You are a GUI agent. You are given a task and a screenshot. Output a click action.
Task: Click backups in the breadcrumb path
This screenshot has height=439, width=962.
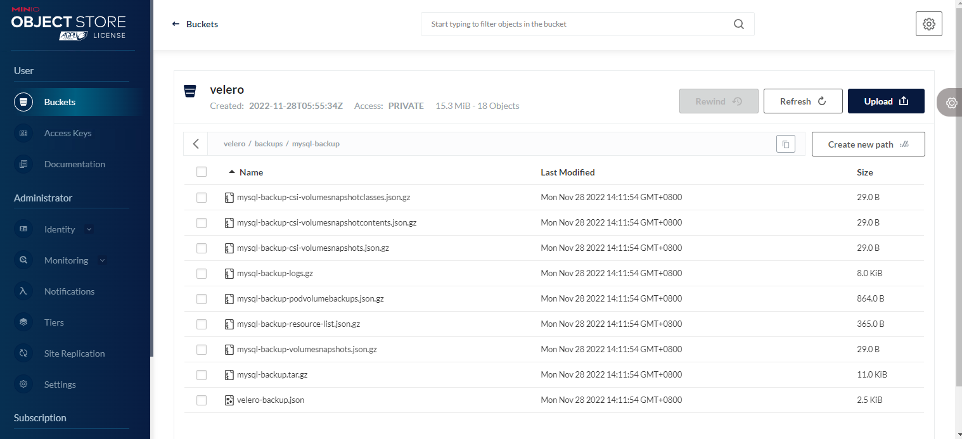(x=269, y=144)
